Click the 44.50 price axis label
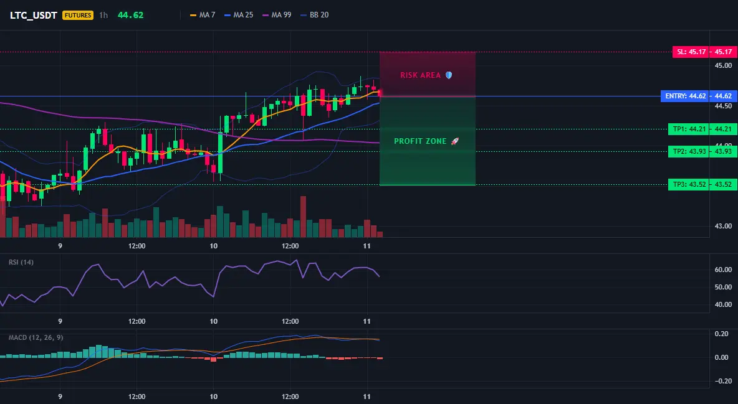Image resolution: width=738 pixels, height=404 pixels. pos(723,106)
